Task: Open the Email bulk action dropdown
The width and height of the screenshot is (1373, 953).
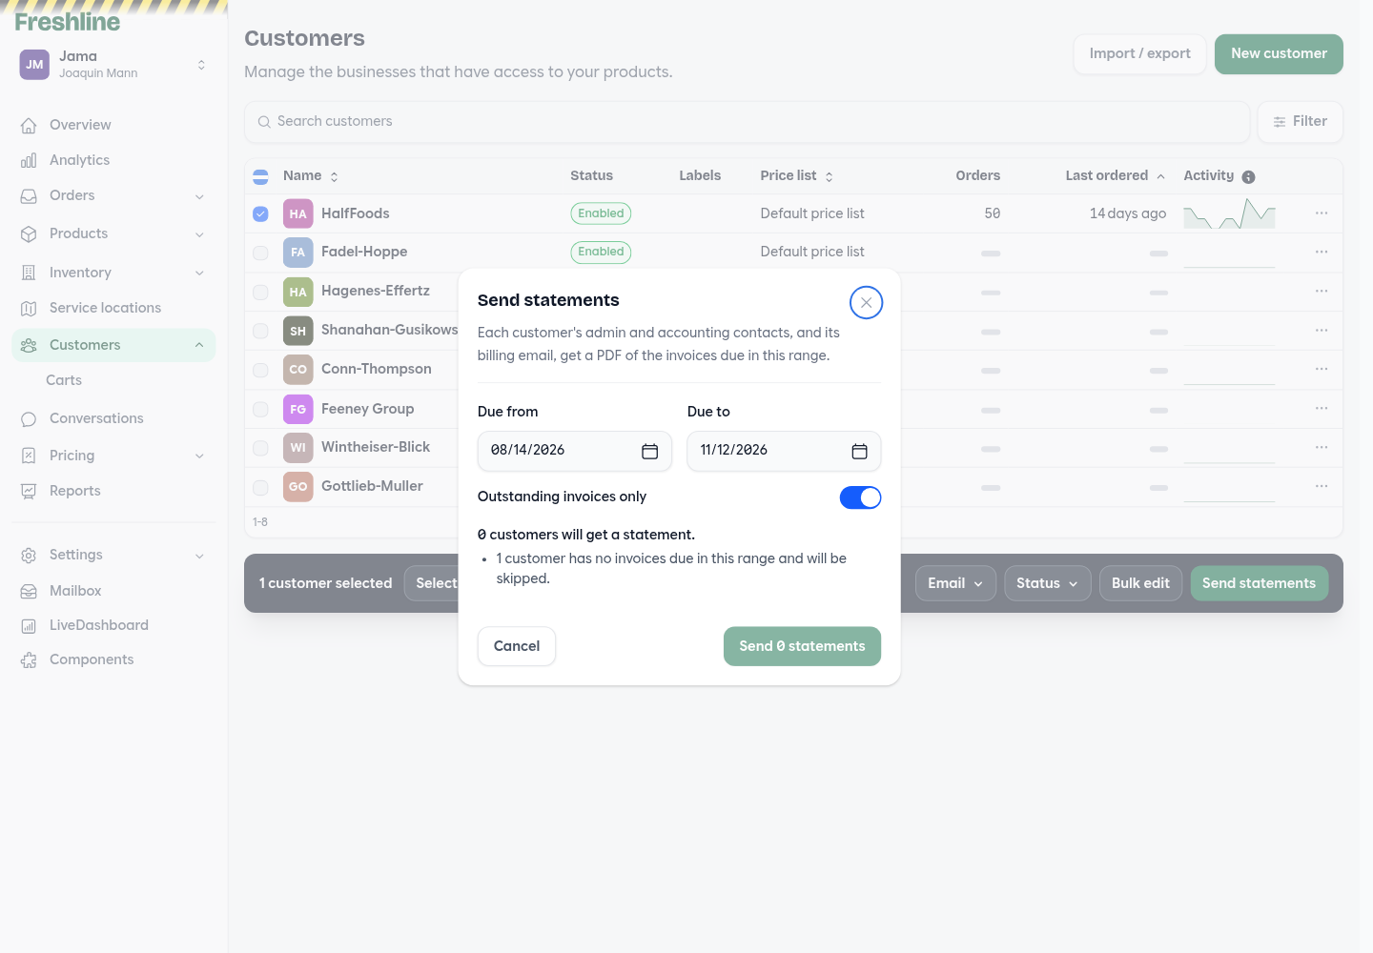Action: coord(955,583)
